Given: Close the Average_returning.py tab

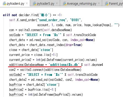Looking at the screenshot, I should 99,3.
